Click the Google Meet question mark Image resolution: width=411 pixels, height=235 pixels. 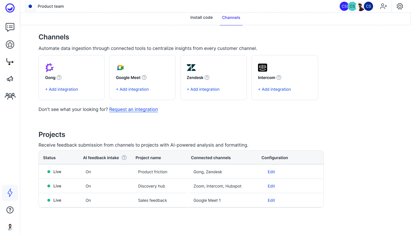click(x=144, y=77)
